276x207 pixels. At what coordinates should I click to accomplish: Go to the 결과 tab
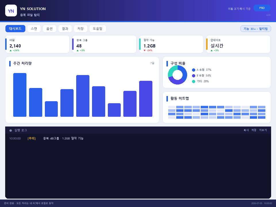pos(65,28)
